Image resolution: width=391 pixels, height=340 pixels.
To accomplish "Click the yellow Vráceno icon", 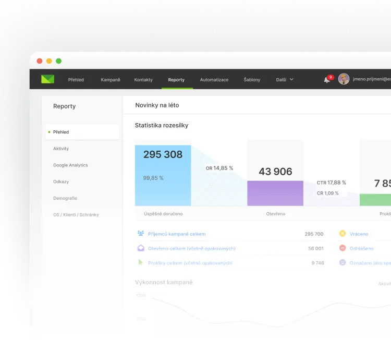I will tap(343, 234).
